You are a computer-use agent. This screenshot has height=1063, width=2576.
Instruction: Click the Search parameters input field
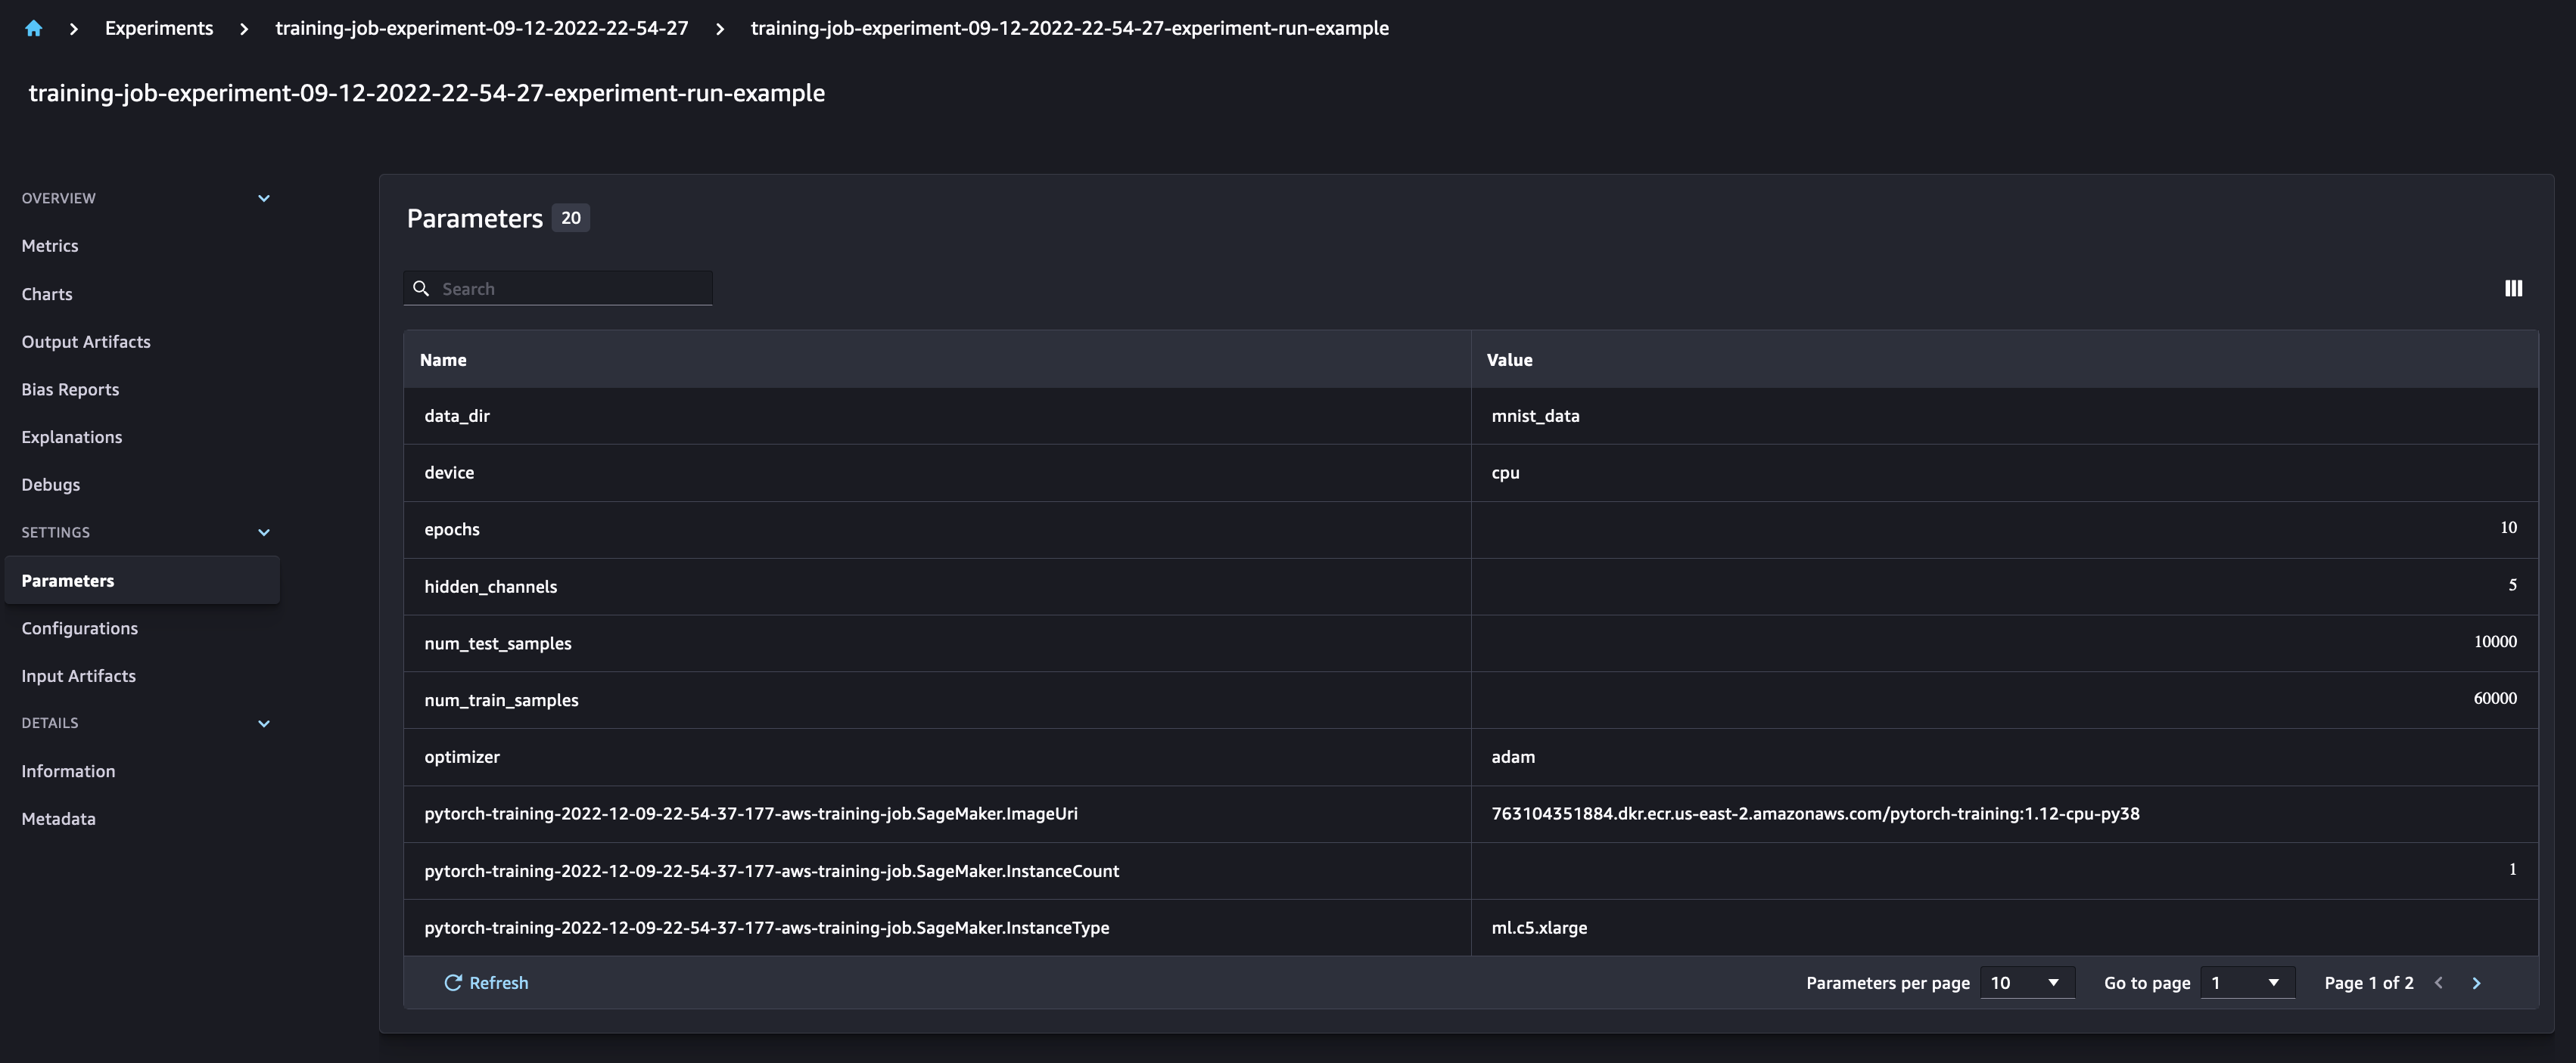tap(558, 289)
